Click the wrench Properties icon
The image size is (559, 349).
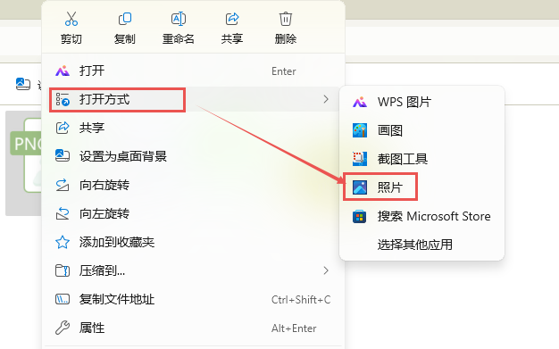coord(63,328)
